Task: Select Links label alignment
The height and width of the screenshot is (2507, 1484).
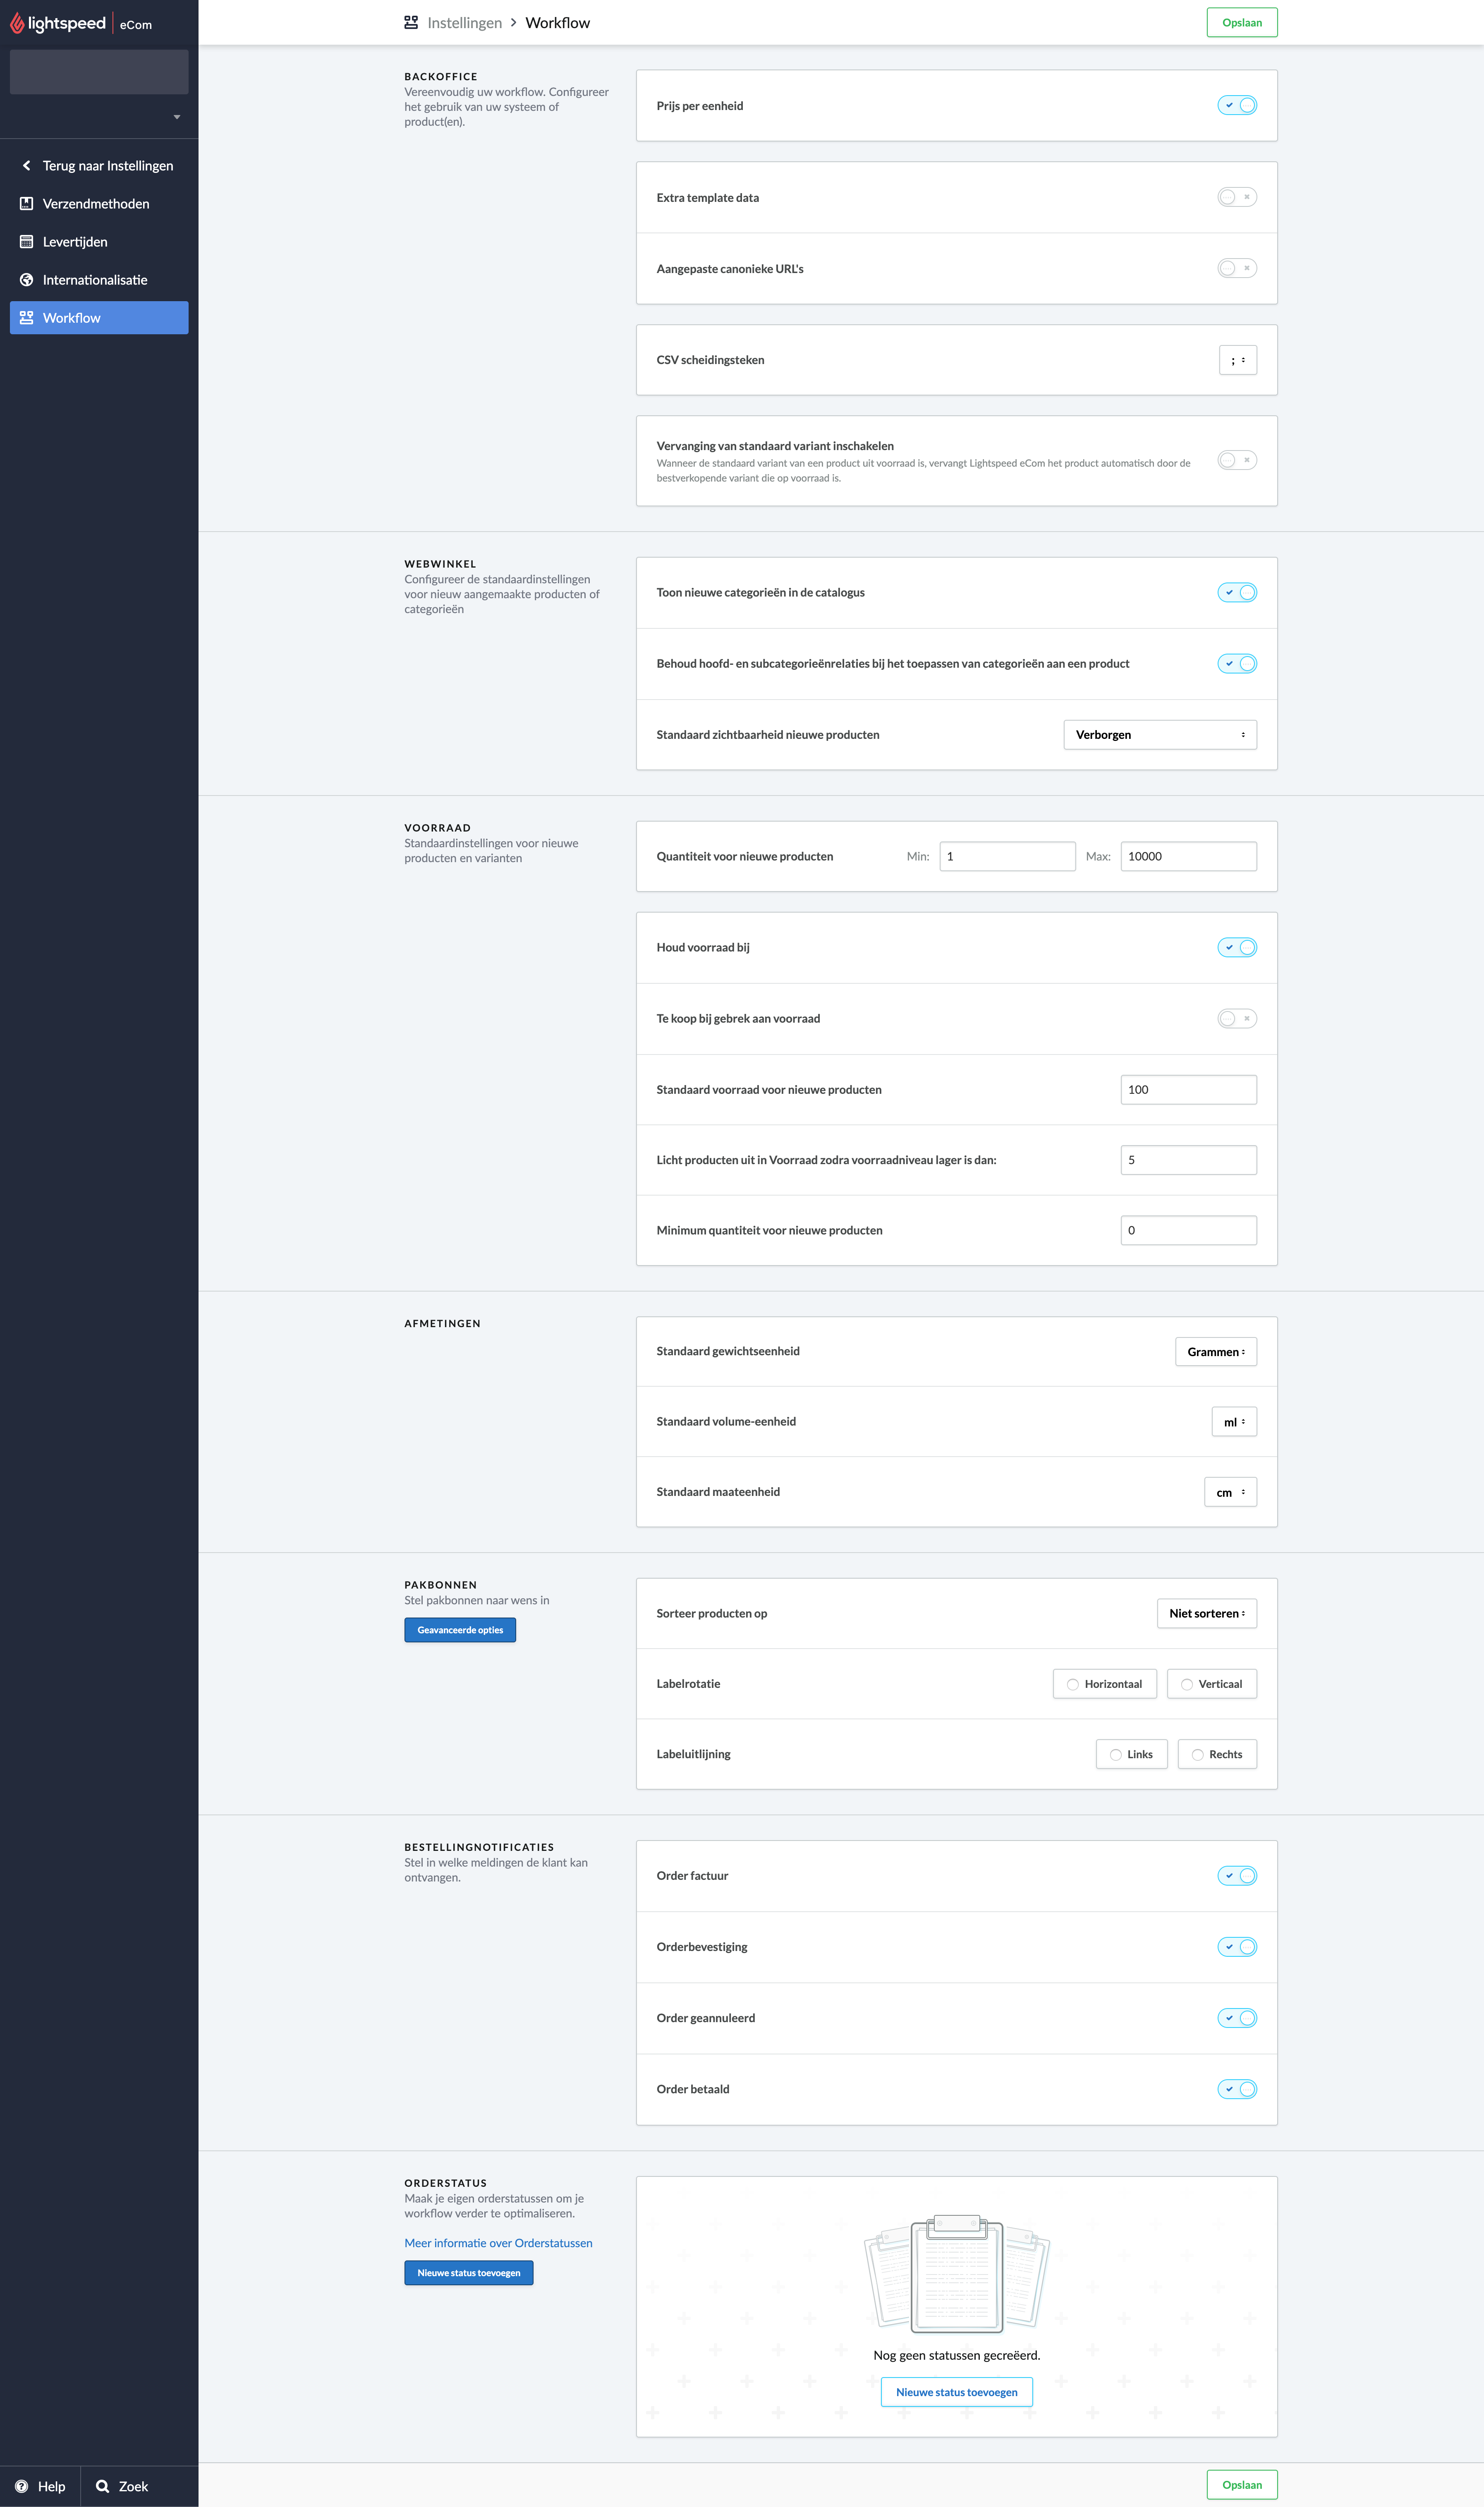Action: (x=1131, y=1754)
